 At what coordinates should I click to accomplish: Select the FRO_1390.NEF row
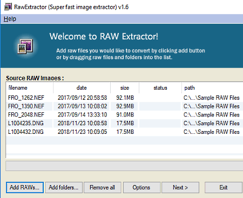[125, 106]
